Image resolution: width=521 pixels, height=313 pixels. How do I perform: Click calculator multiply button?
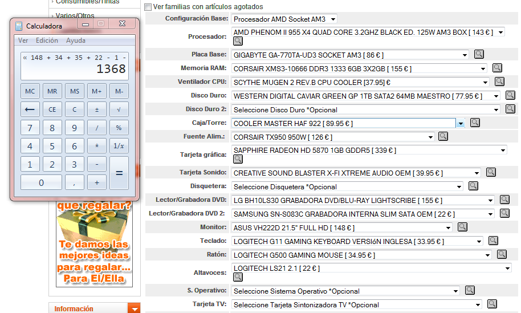point(97,146)
